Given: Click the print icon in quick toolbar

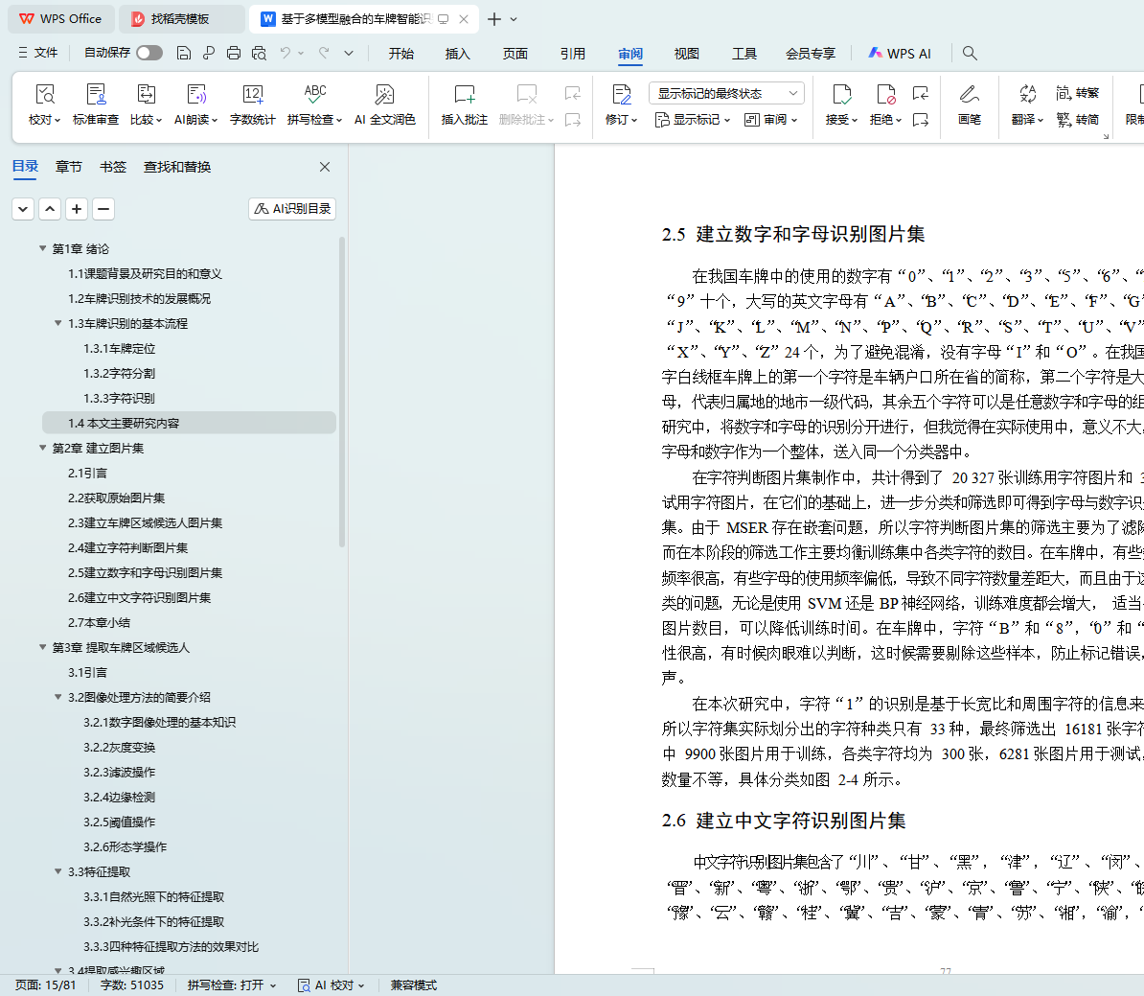Looking at the screenshot, I should pyautogui.click(x=234, y=53).
